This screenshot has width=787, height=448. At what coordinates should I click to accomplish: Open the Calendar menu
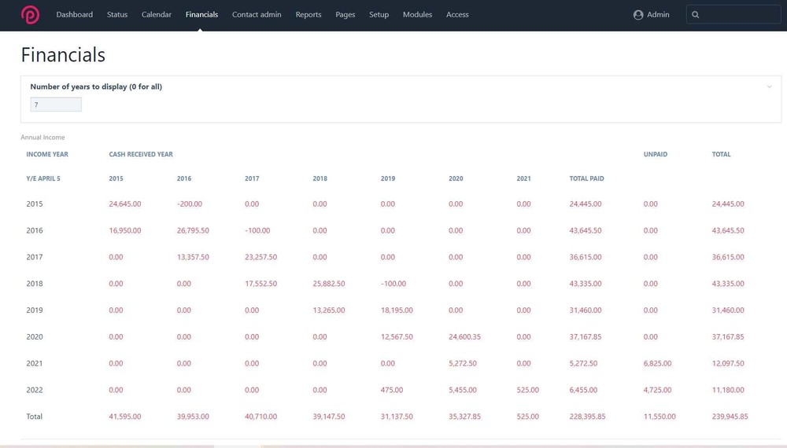(x=157, y=15)
